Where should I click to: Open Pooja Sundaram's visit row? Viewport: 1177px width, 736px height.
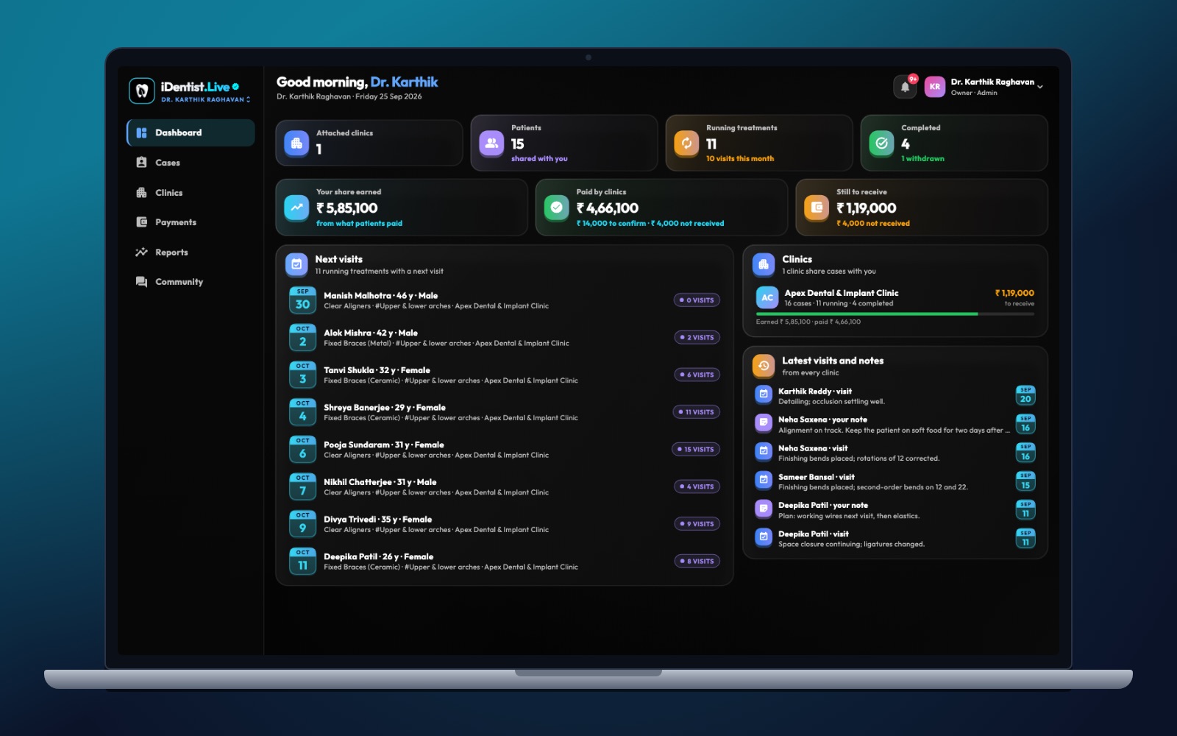505,450
